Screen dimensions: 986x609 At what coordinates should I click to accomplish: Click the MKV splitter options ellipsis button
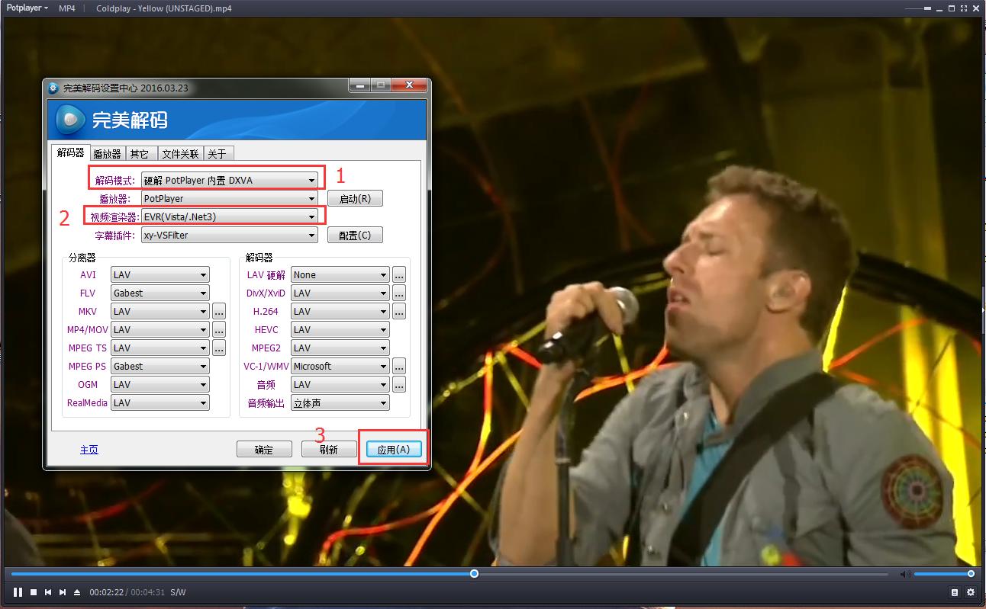pos(219,312)
